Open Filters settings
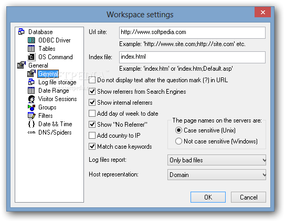285x222 pixels. coord(46,116)
